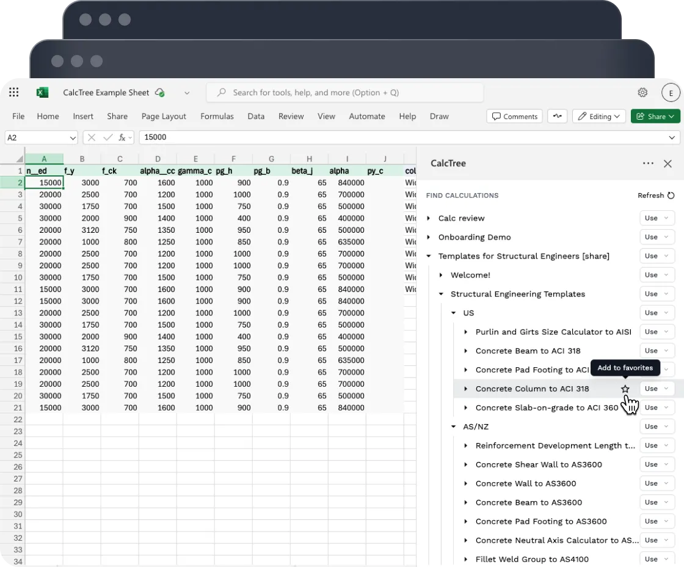Screen dimensions: 684x567
Task: Expand the formula bar chevron
Action: point(672,137)
